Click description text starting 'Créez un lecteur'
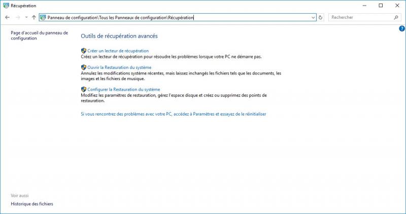 click(x=171, y=57)
